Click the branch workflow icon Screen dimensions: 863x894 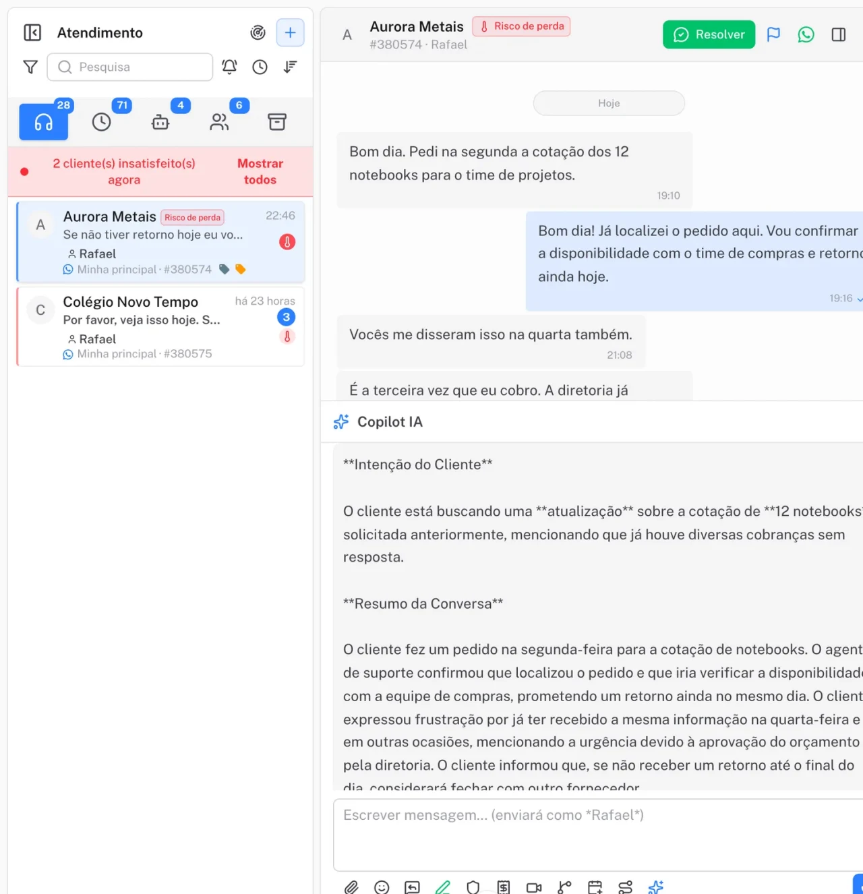pyautogui.click(x=564, y=887)
